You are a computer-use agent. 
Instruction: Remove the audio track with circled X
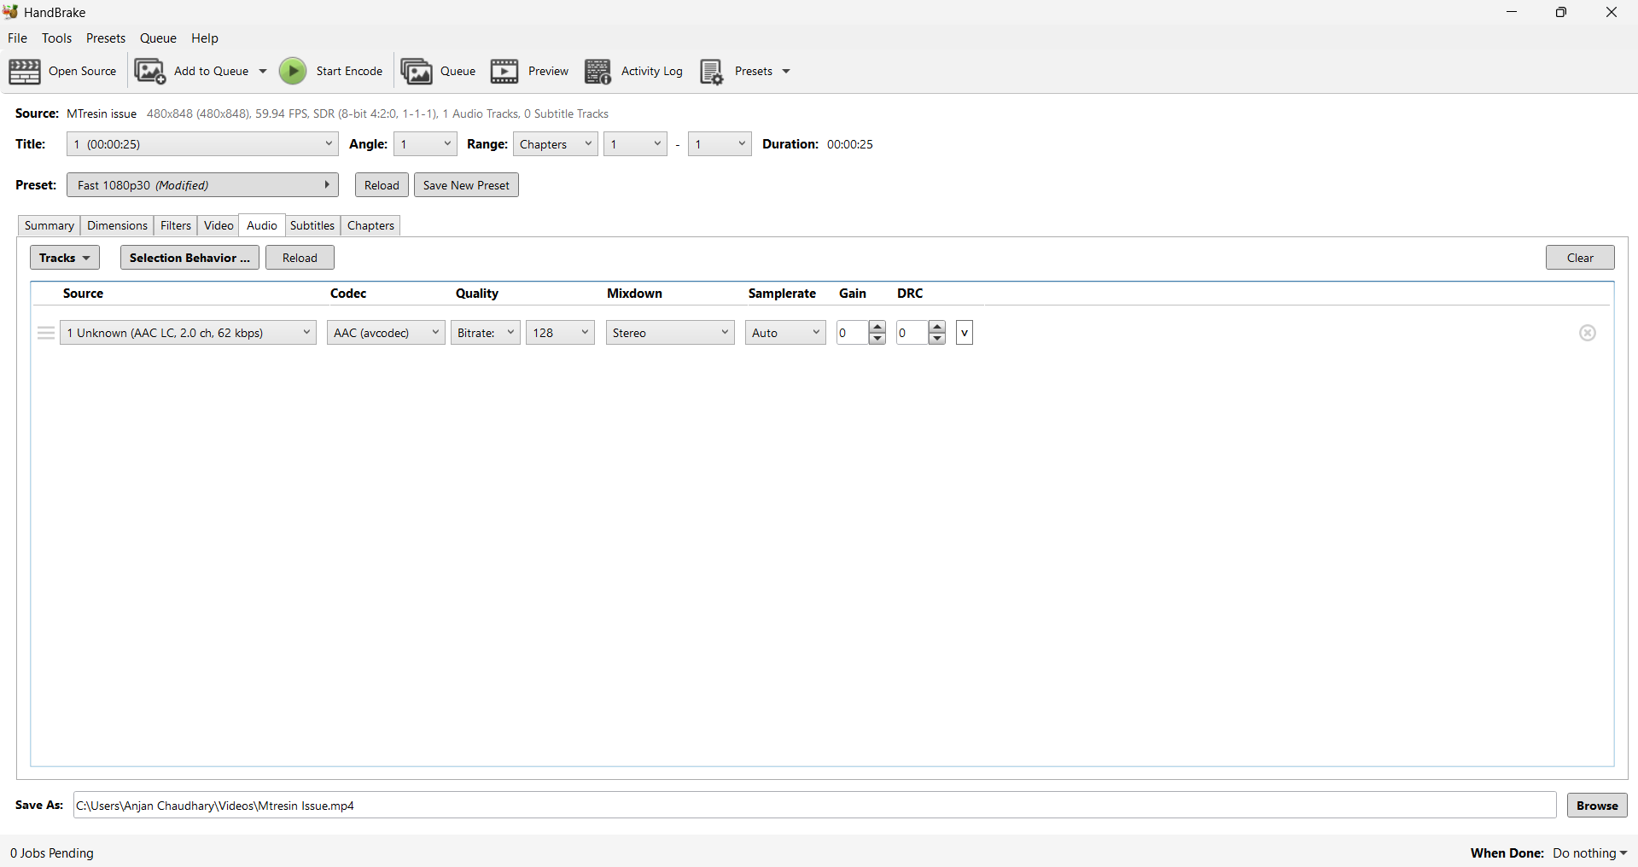pyautogui.click(x=1587, y=333)
